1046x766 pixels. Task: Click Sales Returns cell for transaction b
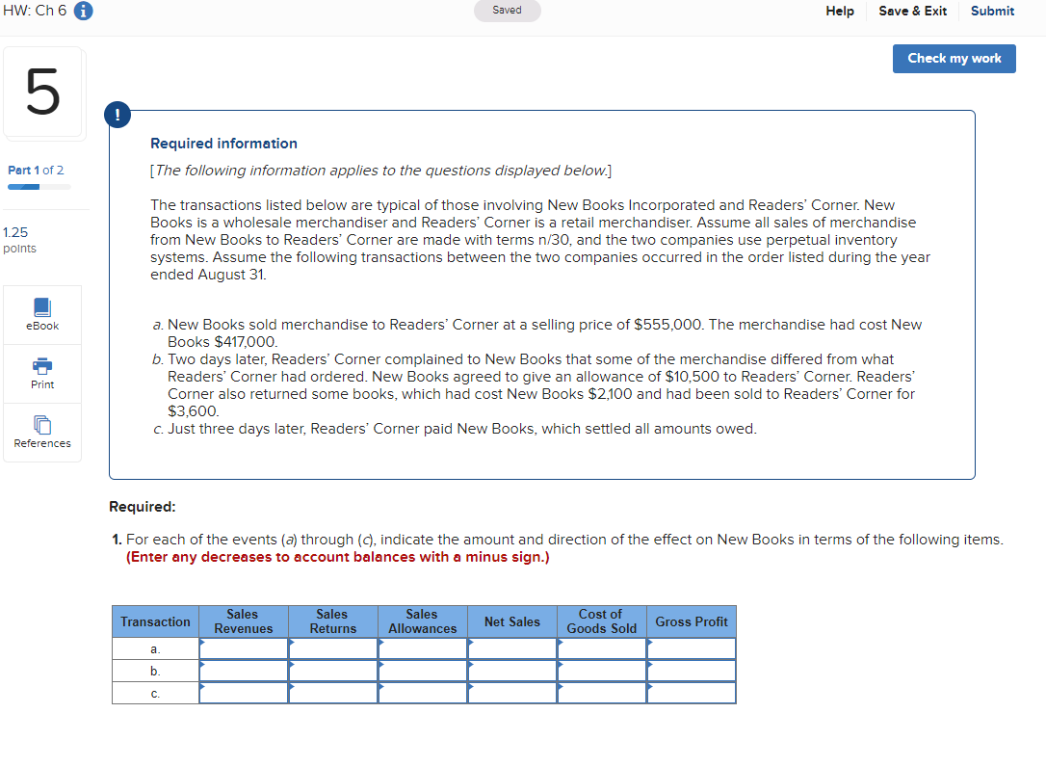[332, 671]
